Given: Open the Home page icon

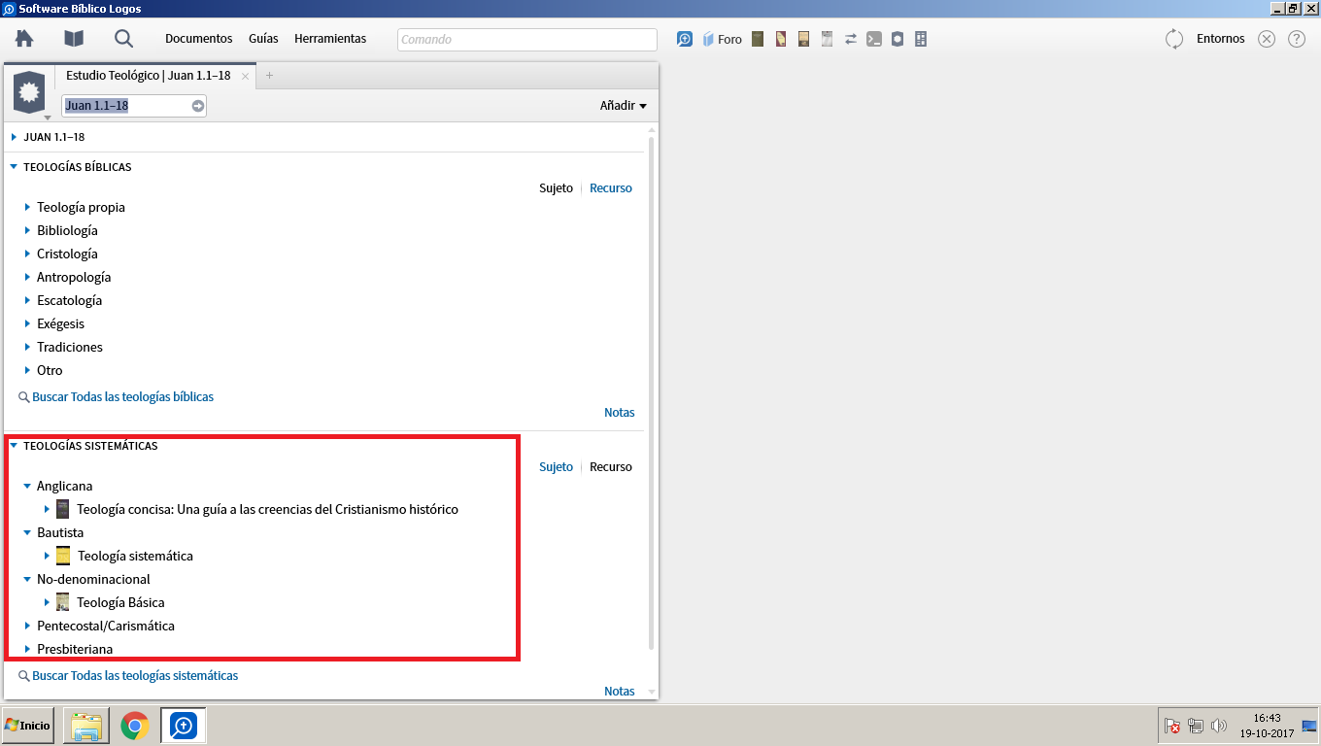Looking at the screenshot, I should (x=24, y=39).
